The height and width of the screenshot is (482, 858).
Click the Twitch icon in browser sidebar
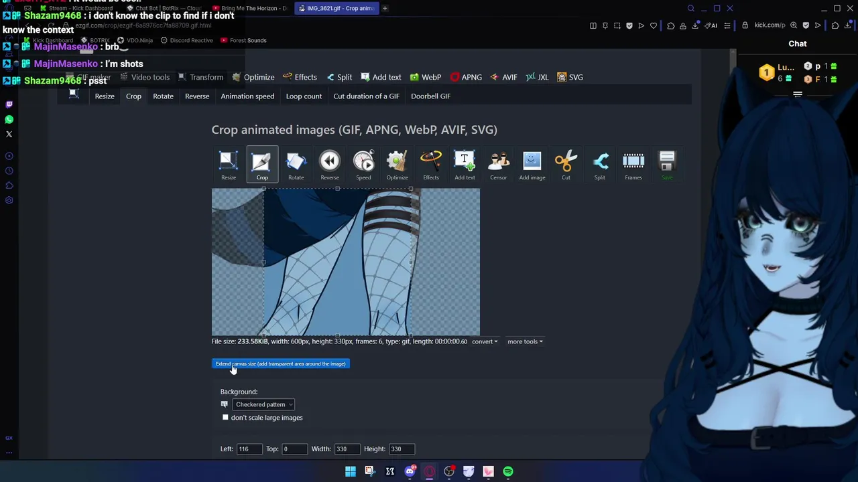(9, 104)
